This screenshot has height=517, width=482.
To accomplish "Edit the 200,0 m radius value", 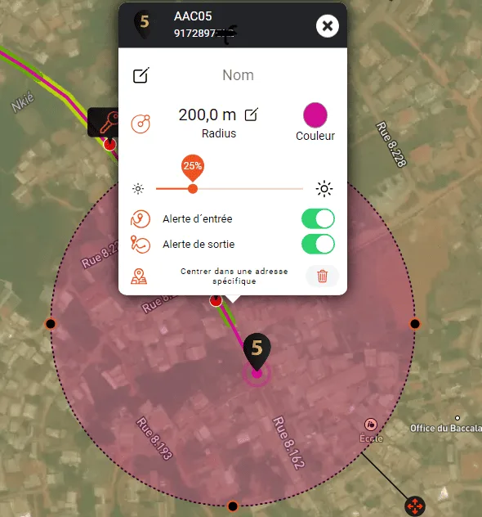I will point(252,115).
